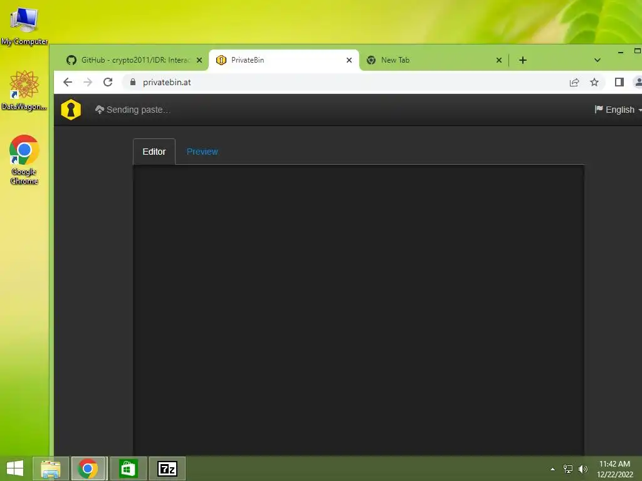Expand the Chrome tab search chevron
Viewport: 642px width, 481px height.
tap(597, 60)
